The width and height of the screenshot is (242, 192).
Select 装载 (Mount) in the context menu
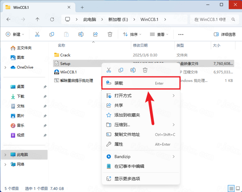[141, 83]
